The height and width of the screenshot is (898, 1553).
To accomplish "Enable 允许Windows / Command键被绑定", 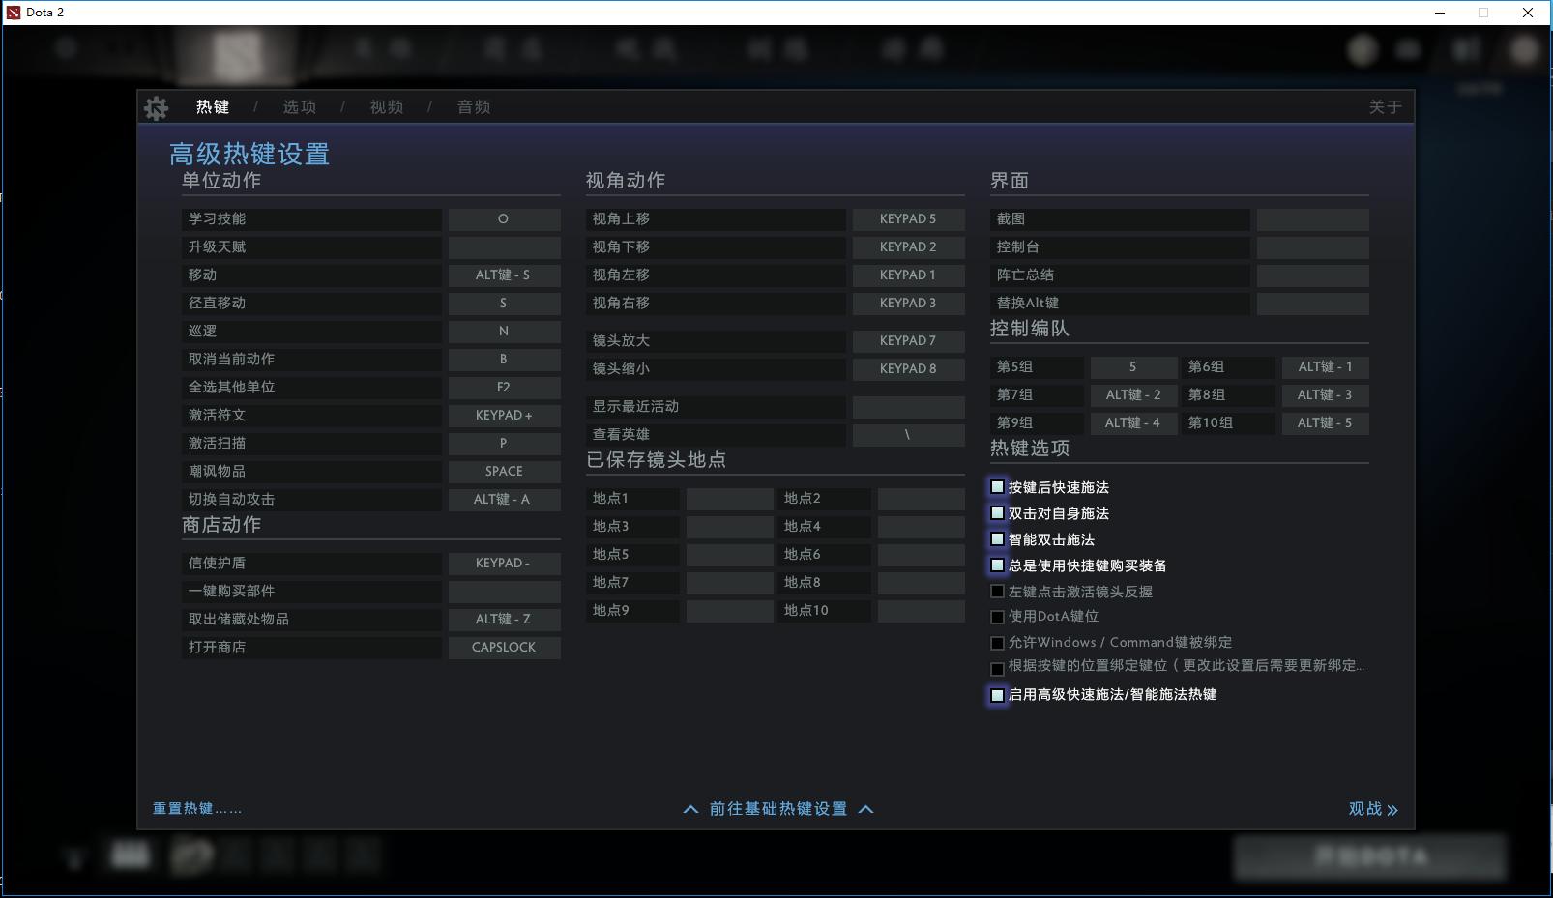I will point(997,642).
